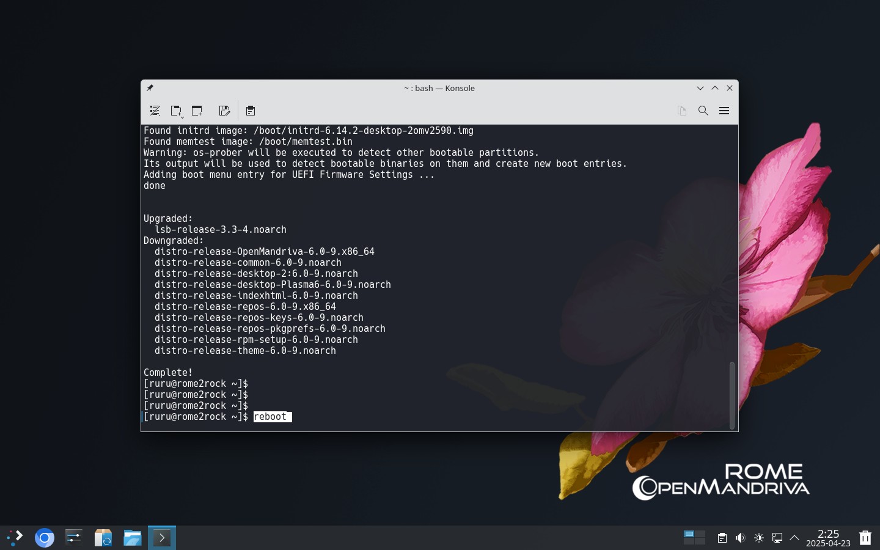Image resolution: width=880 pixels, height=550 pixels.
Task: Minimize the Konsole window
Action: 700,88
